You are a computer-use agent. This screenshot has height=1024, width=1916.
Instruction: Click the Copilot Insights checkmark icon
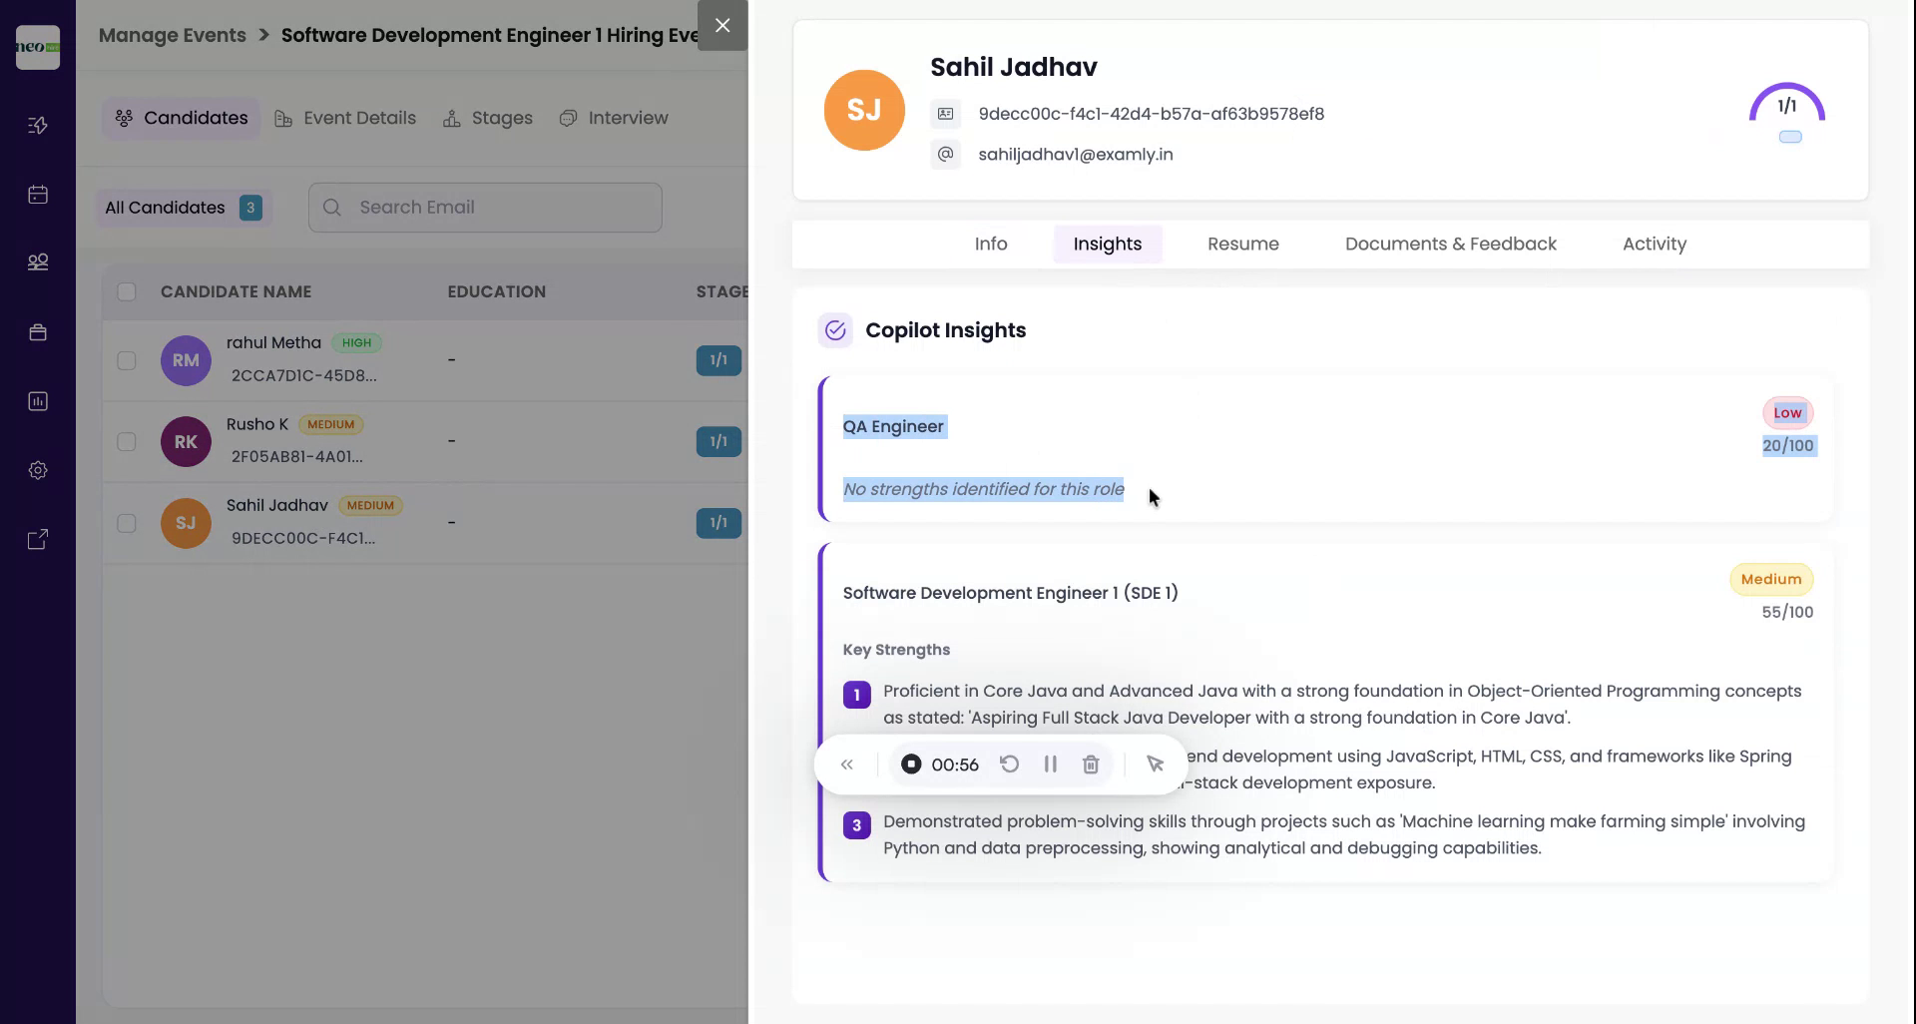835,330
